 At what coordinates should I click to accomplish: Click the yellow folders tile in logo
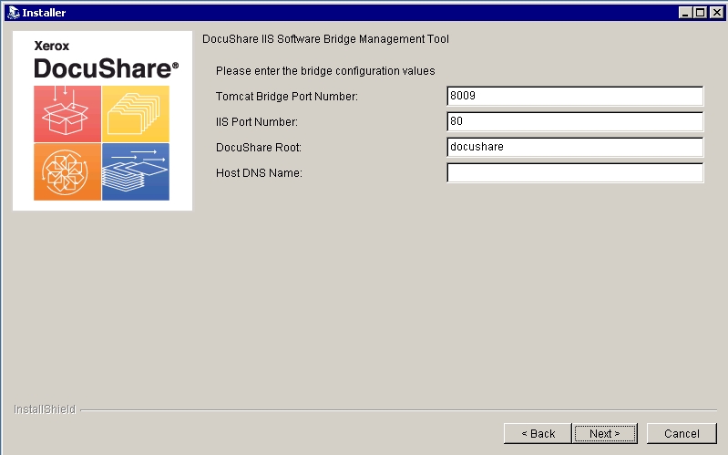tap(136, 114)
